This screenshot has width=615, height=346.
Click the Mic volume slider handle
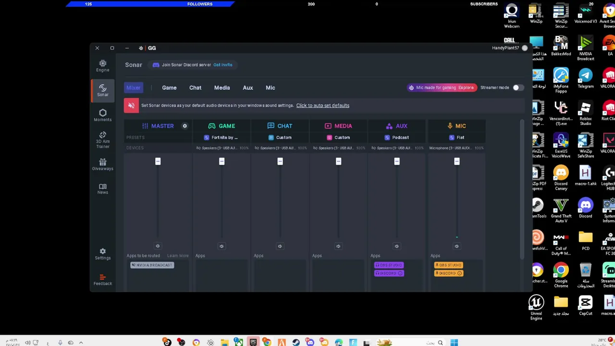click(x=456, y=161)
